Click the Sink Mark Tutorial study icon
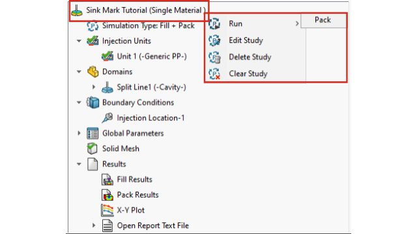 pyautogui.click(x=77, y=10)
